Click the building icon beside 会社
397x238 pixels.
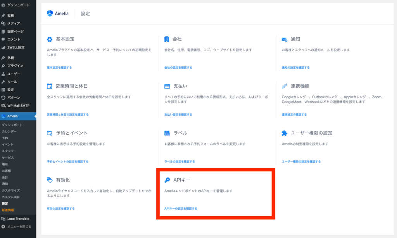pos(167,39)
